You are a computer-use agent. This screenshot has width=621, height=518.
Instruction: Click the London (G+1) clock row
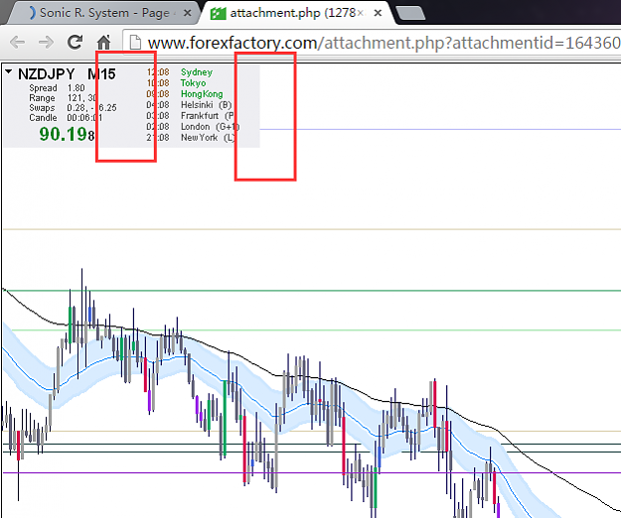pos(193,127)
